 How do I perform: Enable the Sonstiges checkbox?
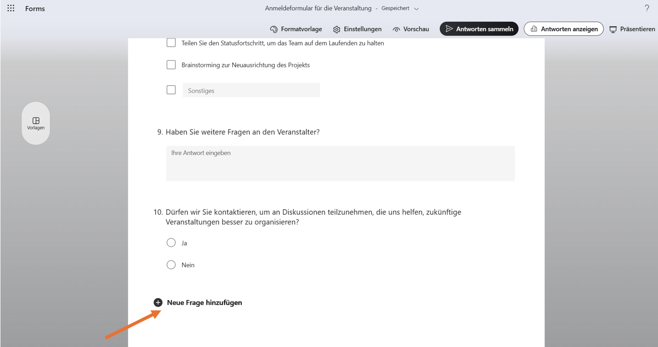click(171, 90)
